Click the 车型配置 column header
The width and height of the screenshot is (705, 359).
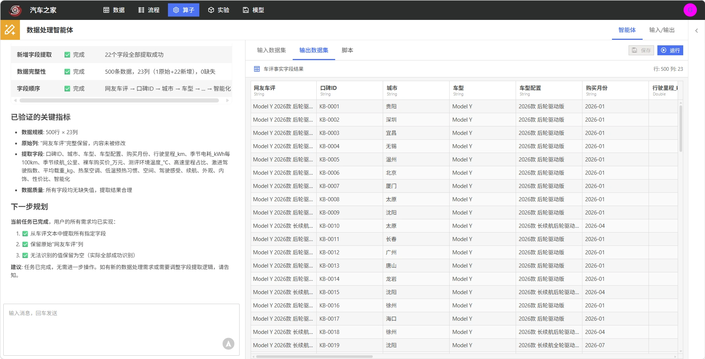point(549,90)
